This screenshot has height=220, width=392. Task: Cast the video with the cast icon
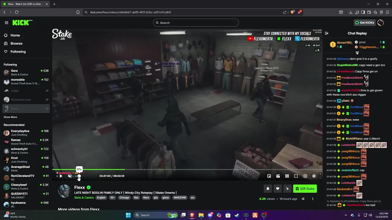point(278,176)
